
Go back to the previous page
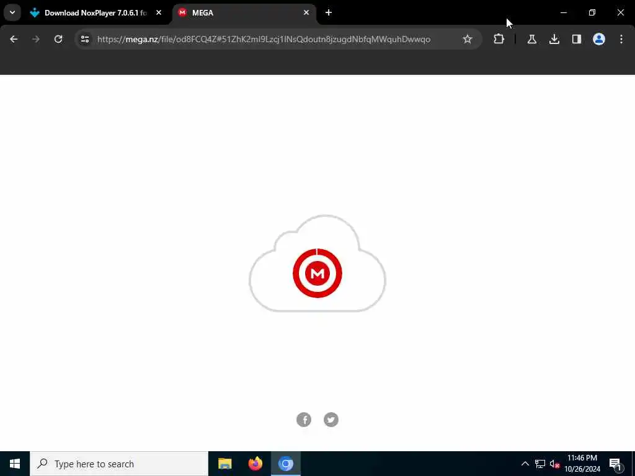[x=14, y=39]
